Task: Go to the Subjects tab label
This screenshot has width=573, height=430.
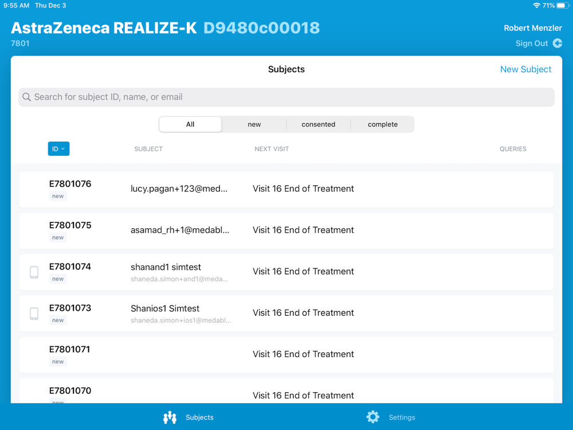Action: pos(199,417)
